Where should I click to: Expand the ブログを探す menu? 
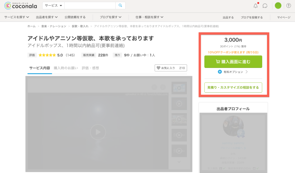click(111, 17)
